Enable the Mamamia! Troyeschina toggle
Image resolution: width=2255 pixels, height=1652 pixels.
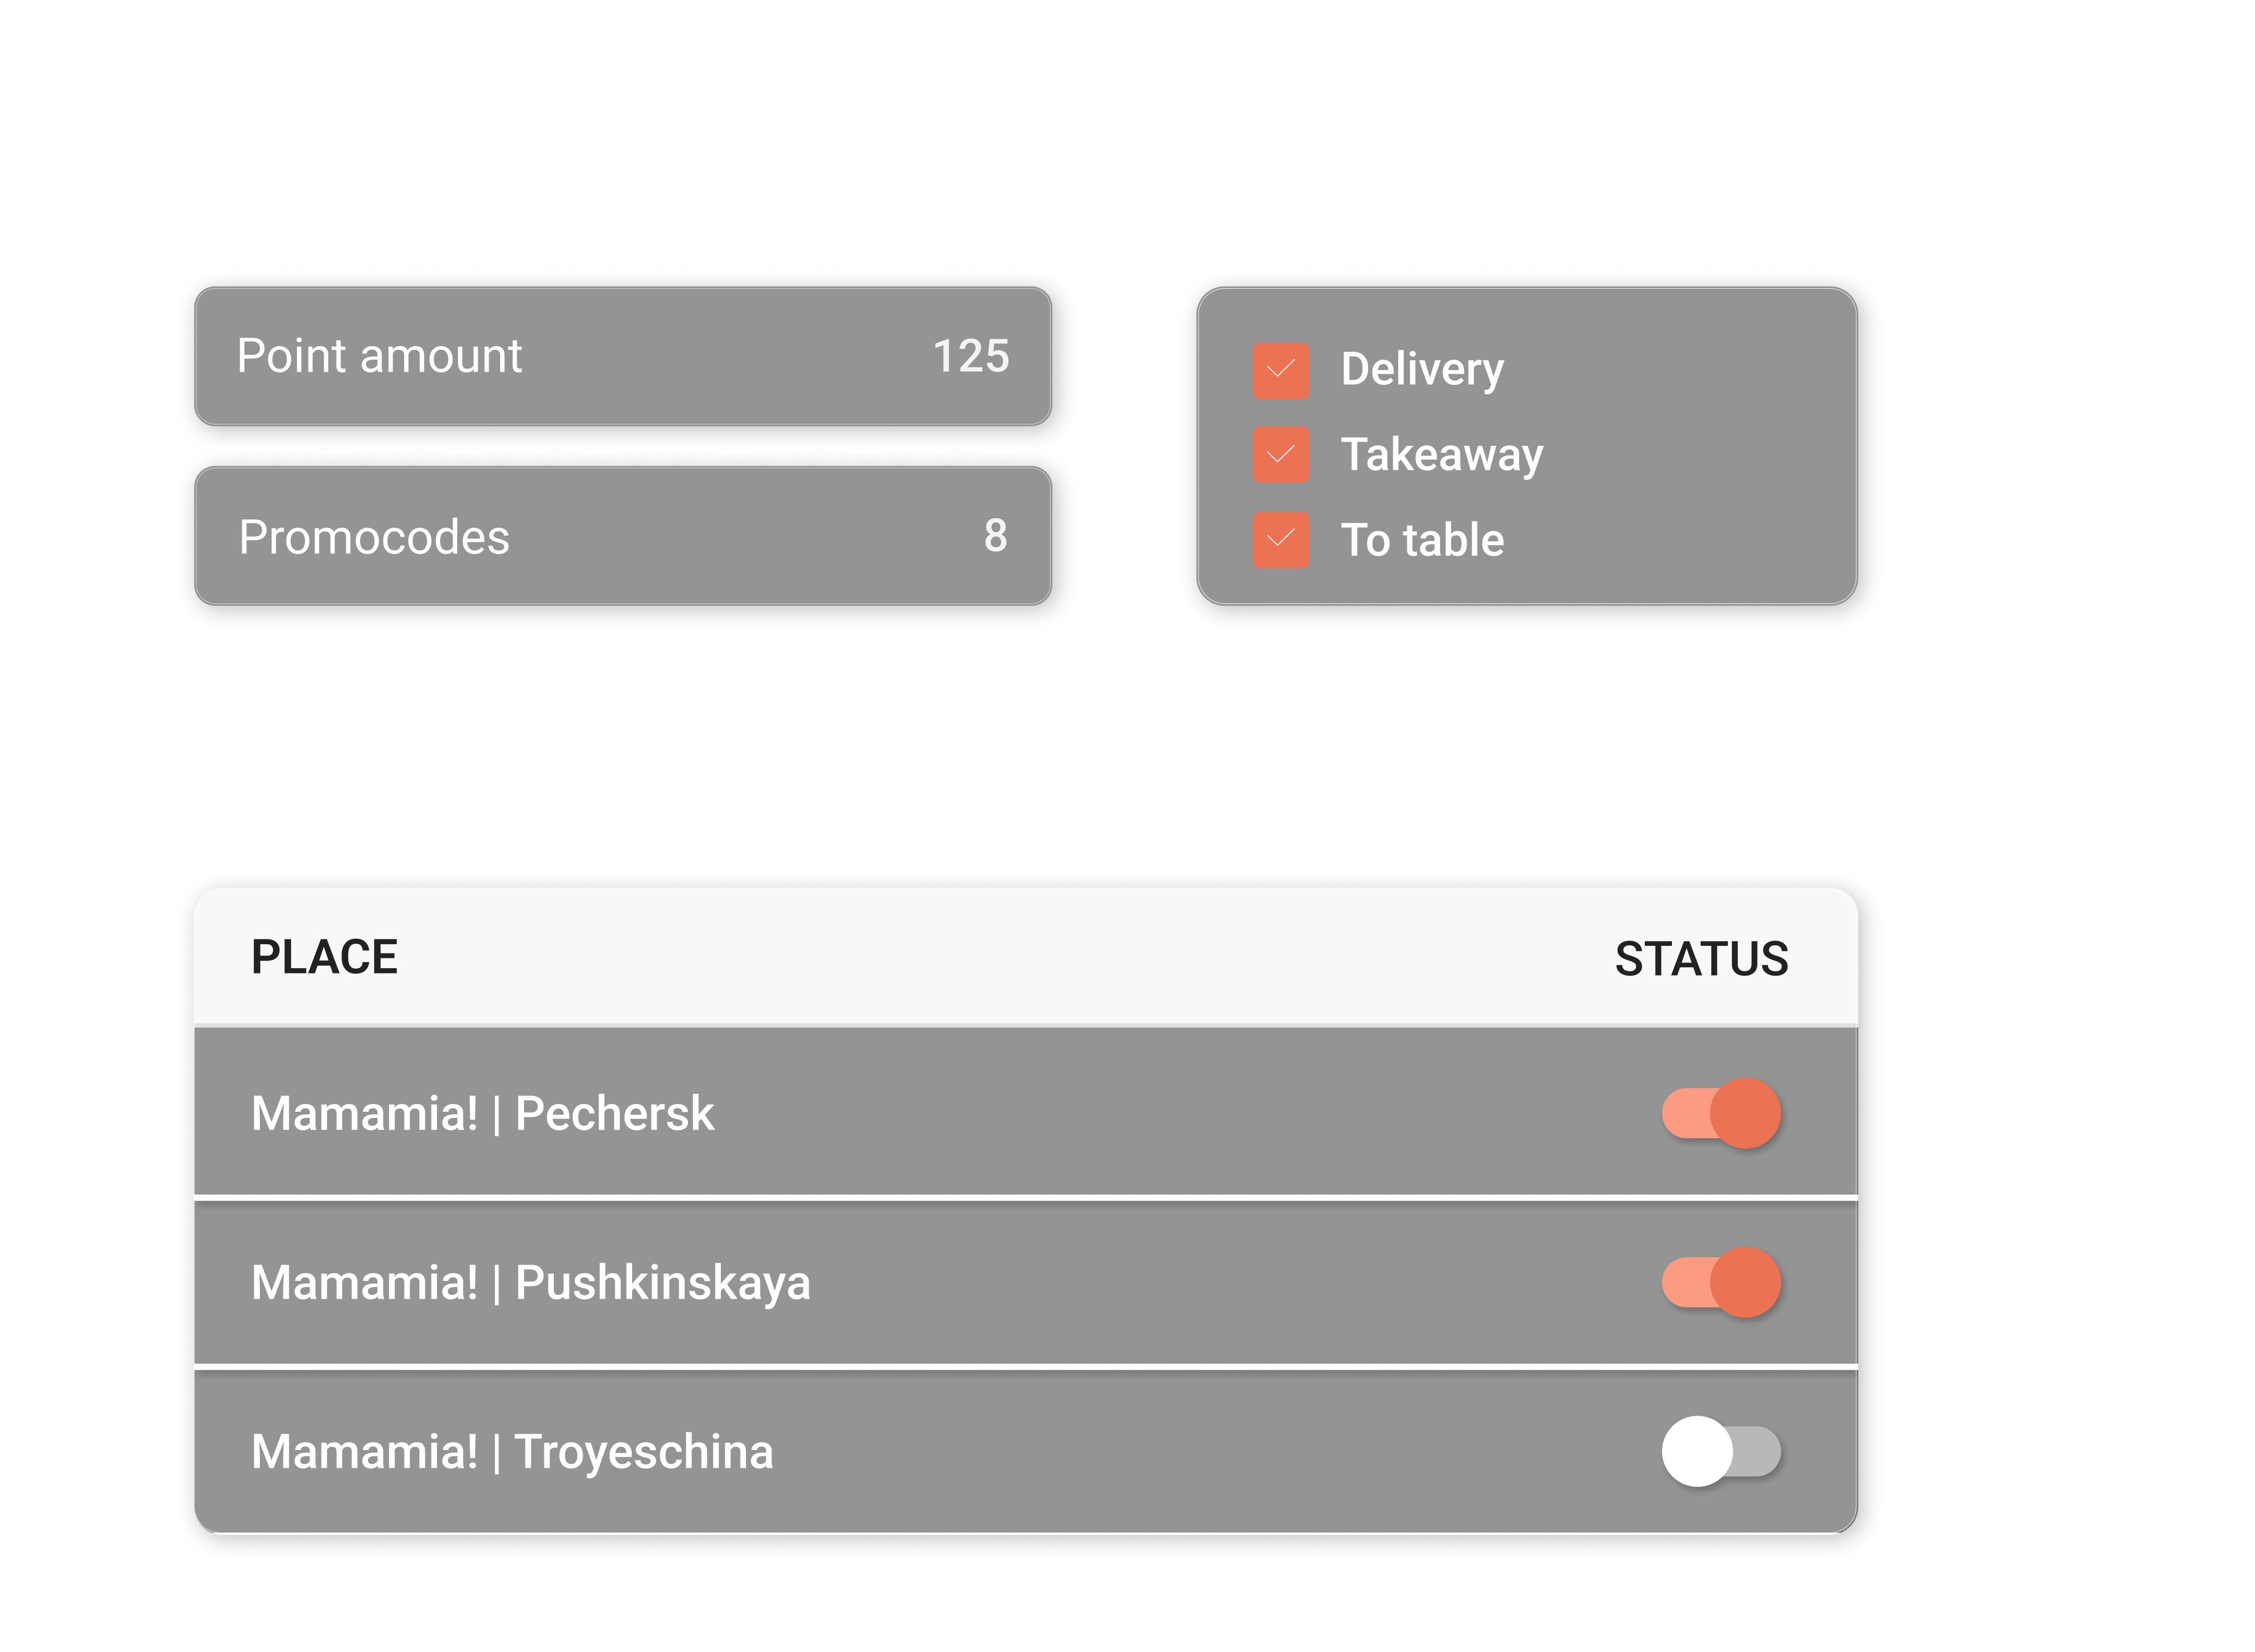click(x=1720, y=1451)
